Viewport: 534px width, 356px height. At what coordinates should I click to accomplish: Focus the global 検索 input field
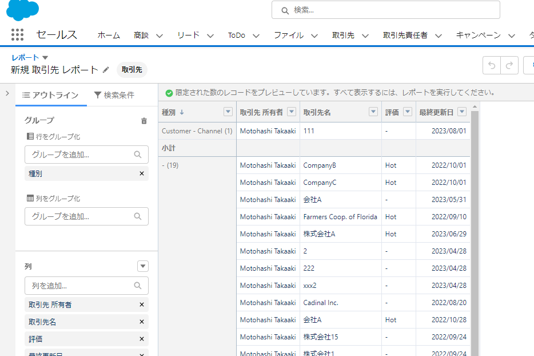385,10
